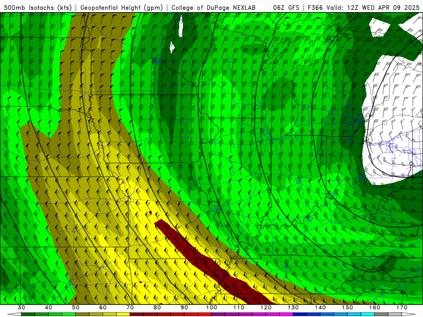Click the '170' label on the color scale
The image size is (423, 317).
(402, 307)
